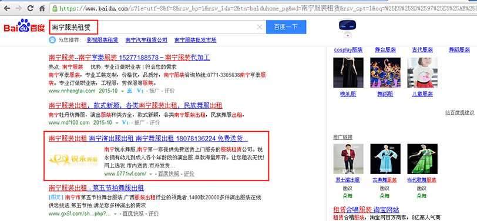
Task: Open the 晚礼服 link
Action: (x=348, y=94)
